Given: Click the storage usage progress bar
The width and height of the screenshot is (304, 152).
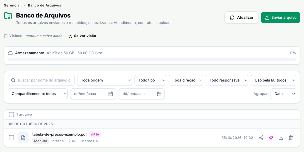Looking at the screenshot, I should (152, 59).
